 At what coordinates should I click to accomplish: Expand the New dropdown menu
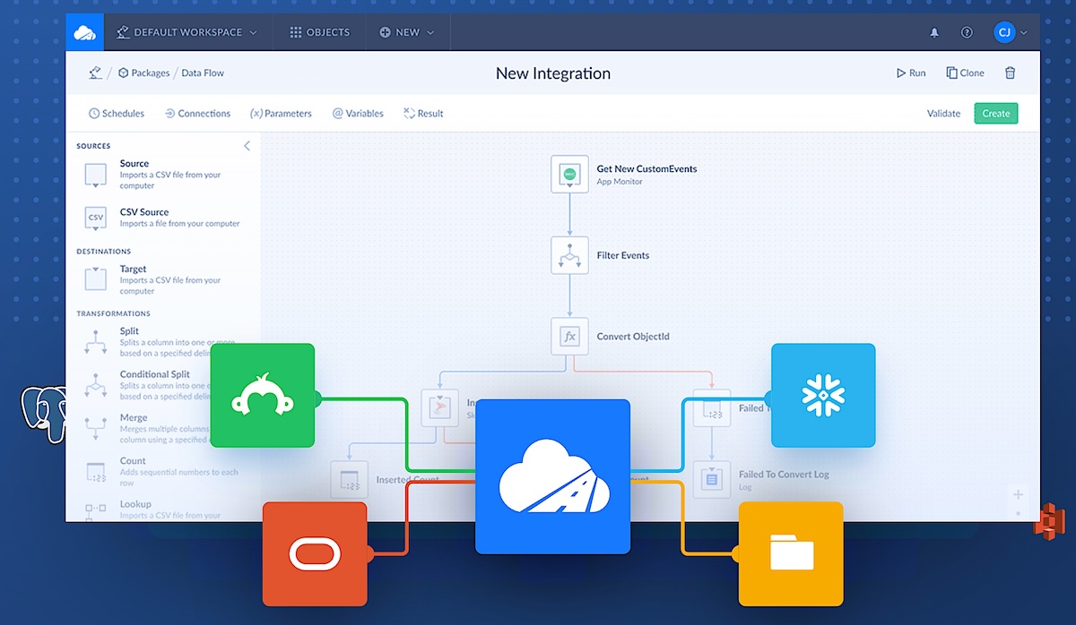[x=406, y=32]
